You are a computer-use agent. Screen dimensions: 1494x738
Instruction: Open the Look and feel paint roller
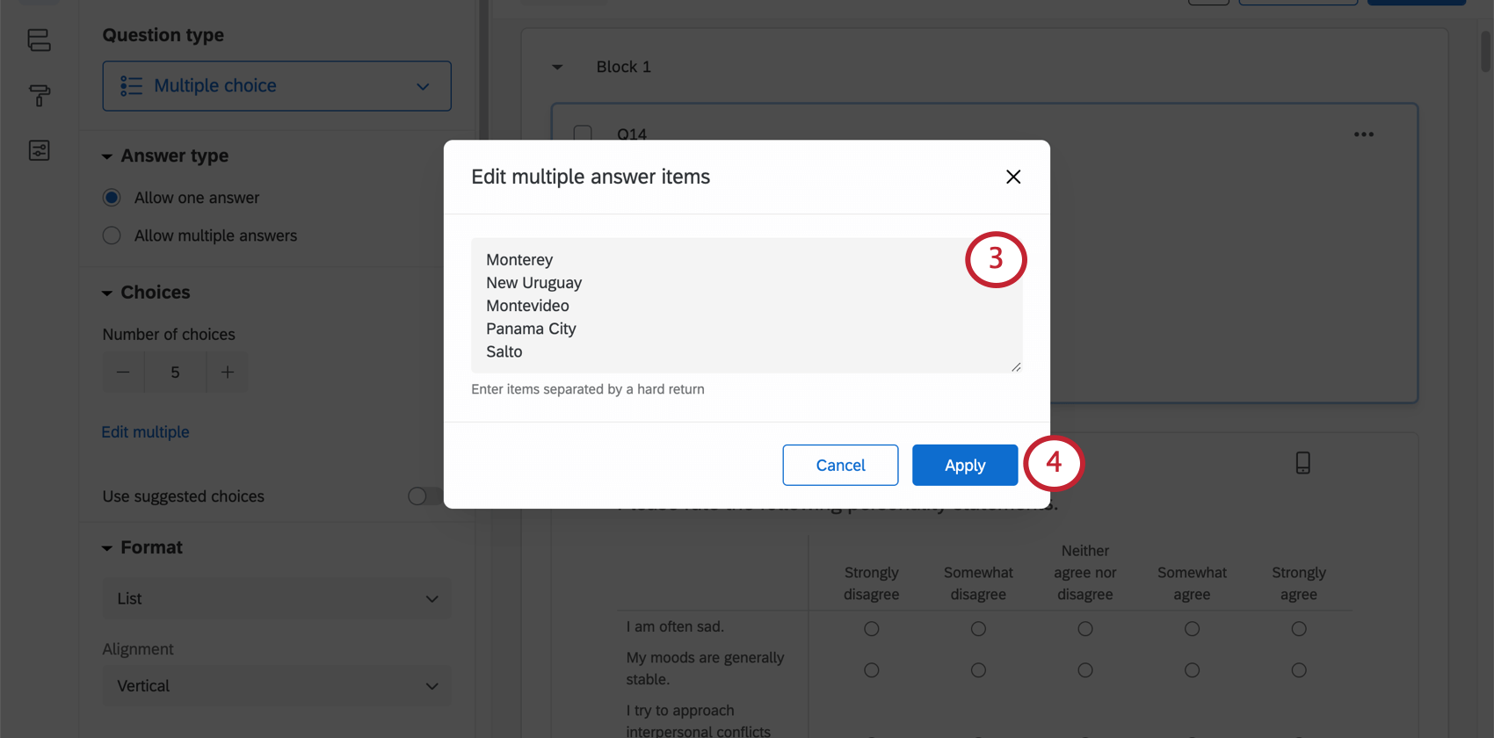click(x=39, y=95)
